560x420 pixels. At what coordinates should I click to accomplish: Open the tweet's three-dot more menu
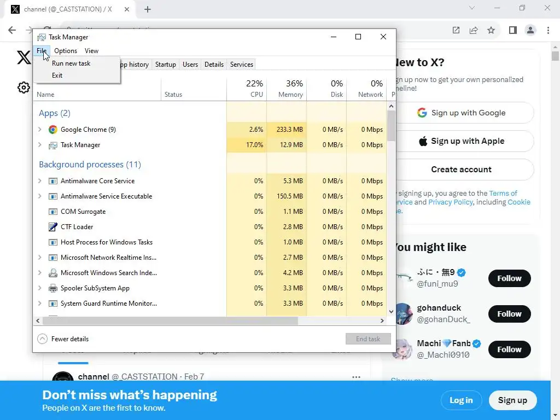(x=356, y=377)
